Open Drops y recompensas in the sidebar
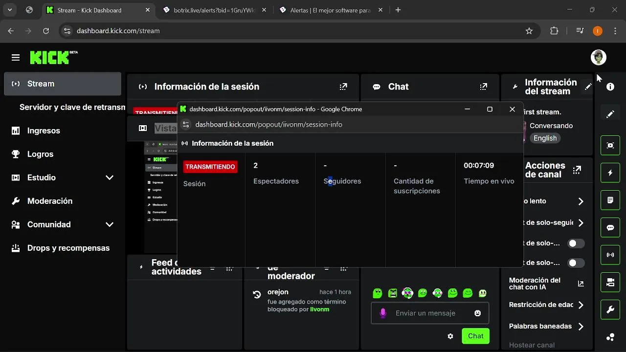Image resolution: width=626 pixels, height=352 pixels. point(63,248)
